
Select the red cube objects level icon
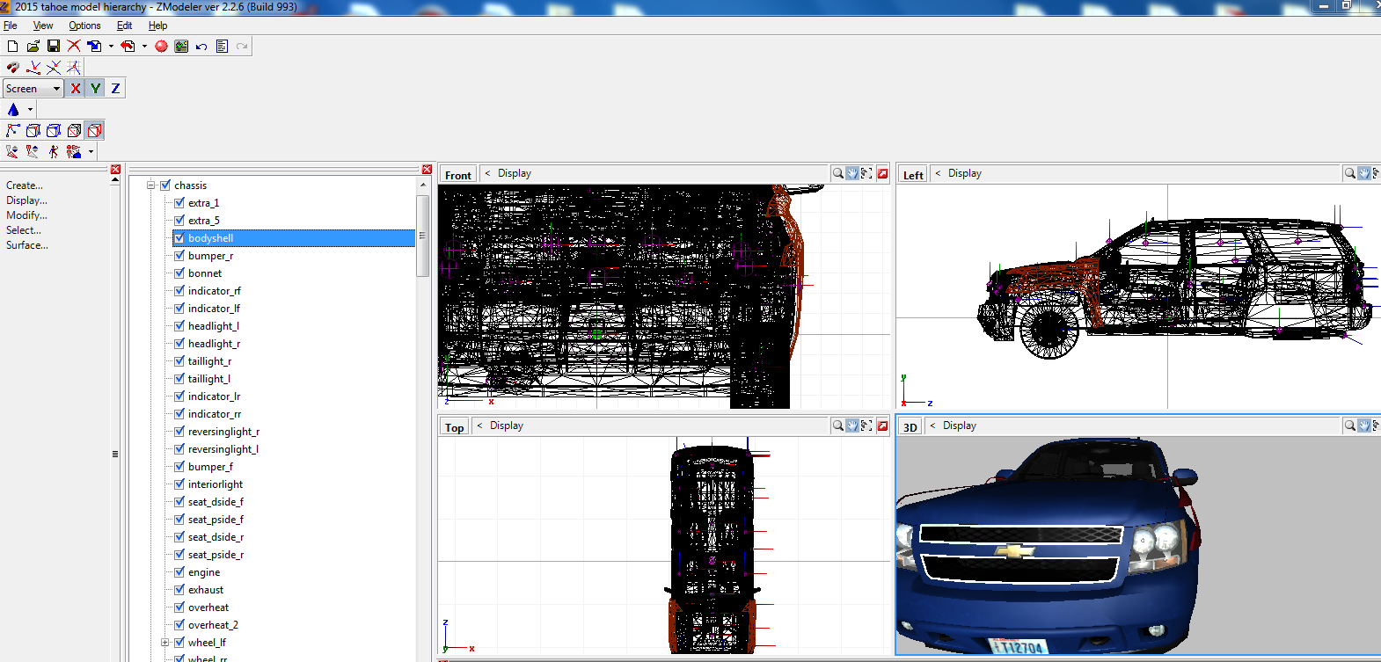(x=94, y=130)
